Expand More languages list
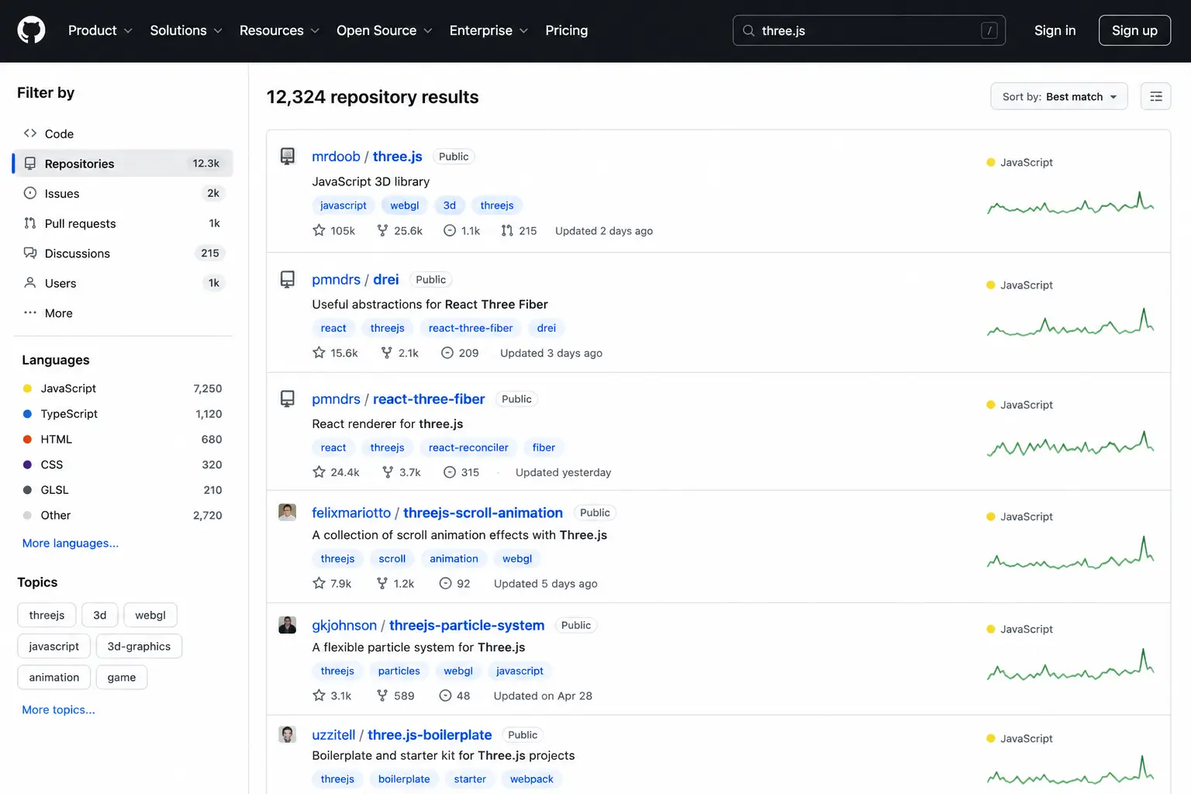1191x794 pixels. click(71, 543)
